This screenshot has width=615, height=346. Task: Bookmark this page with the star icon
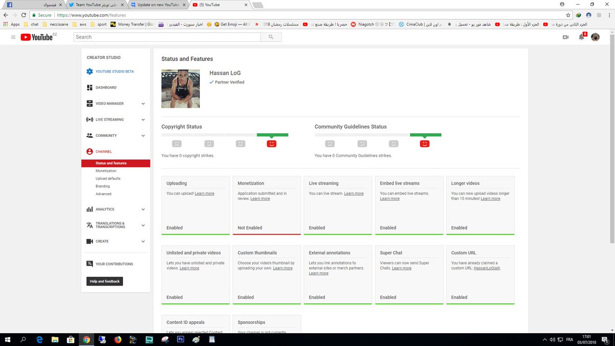click(x=568, y=15)
